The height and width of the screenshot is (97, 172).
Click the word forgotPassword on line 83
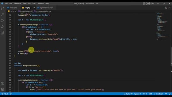point(30,65)
